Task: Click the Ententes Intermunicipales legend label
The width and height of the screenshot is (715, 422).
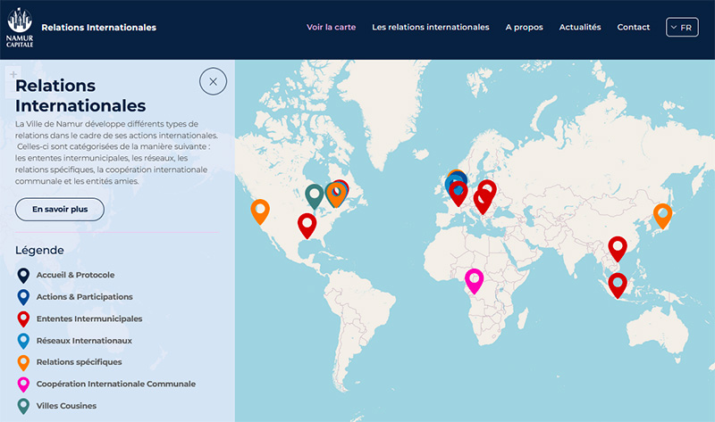Action: point(89,319)
